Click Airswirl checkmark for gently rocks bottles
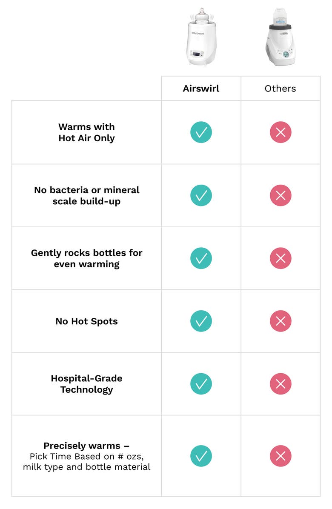This screenshot has width=332, height=509. click(201, 258)
